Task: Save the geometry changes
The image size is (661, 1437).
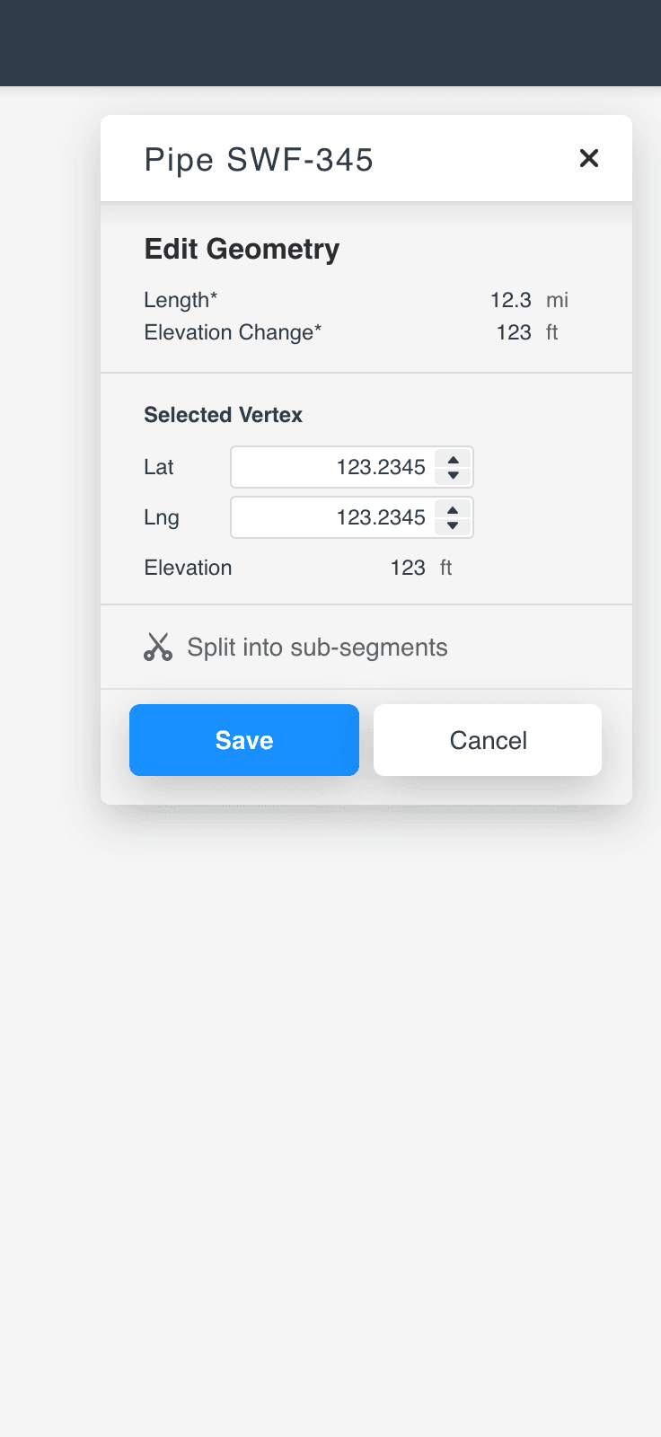Action: click(244, 740)
